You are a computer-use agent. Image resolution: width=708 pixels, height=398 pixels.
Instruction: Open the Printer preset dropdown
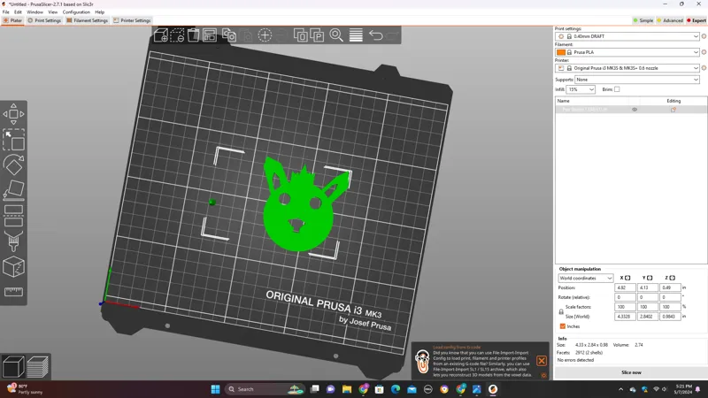pos(627,68)
